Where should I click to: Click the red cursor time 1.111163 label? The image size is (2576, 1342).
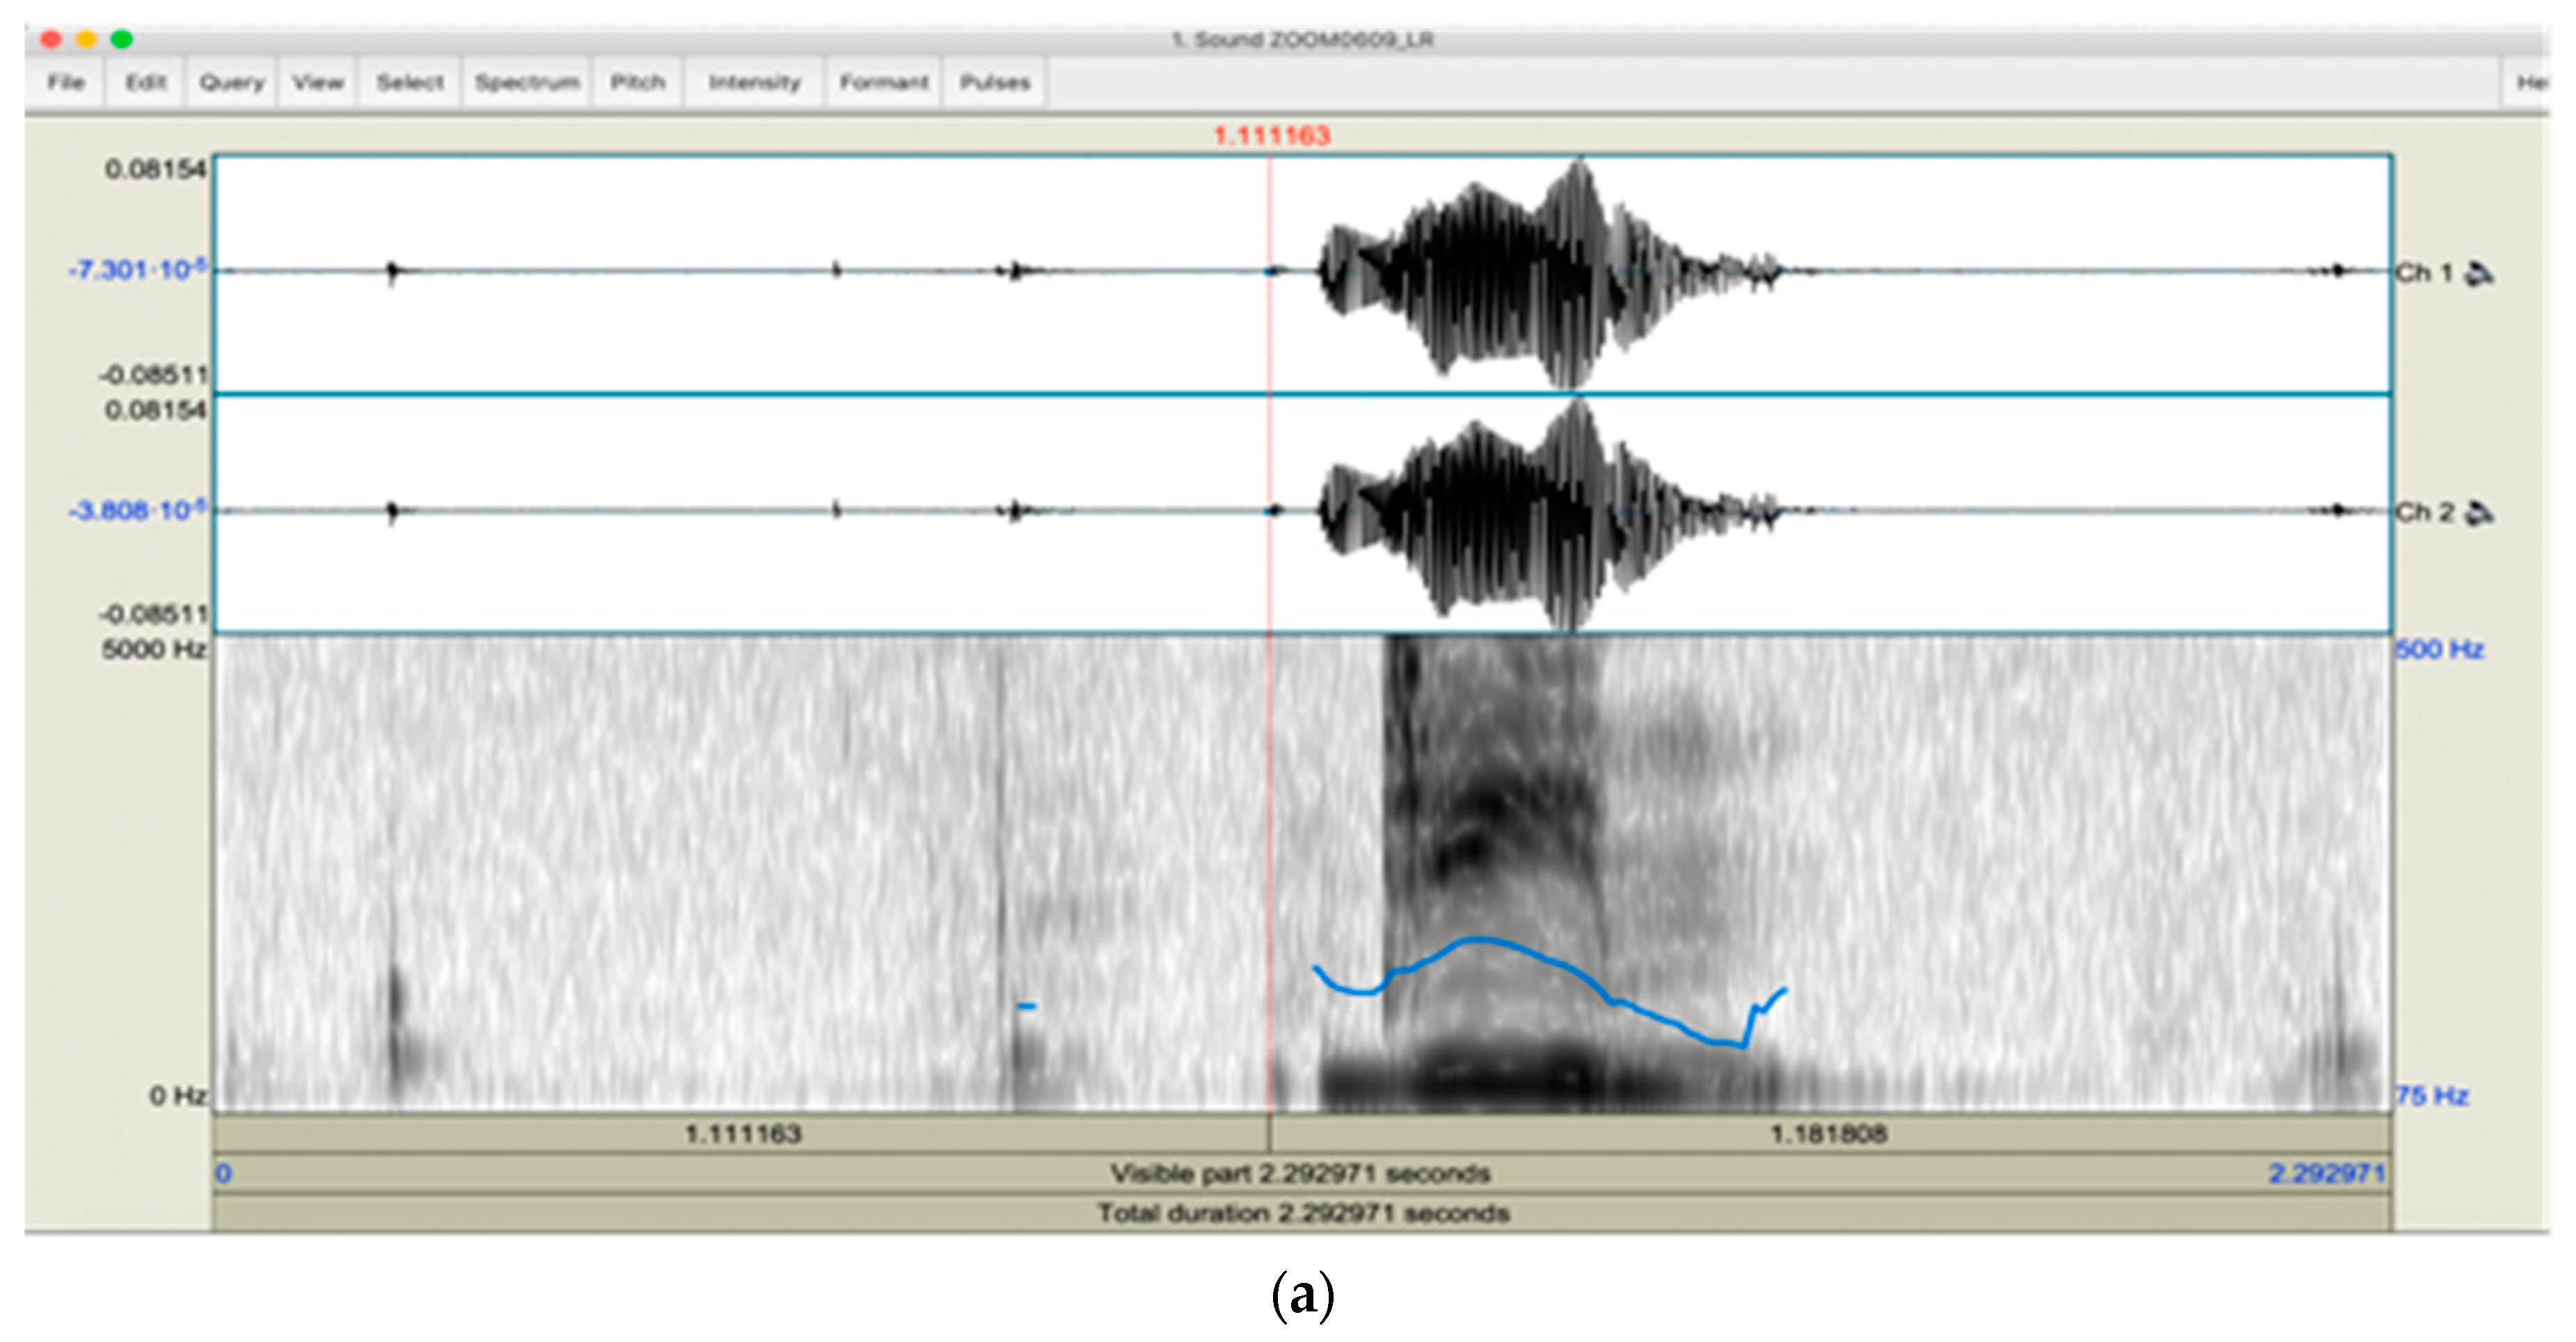click(x=1271, y=136)
